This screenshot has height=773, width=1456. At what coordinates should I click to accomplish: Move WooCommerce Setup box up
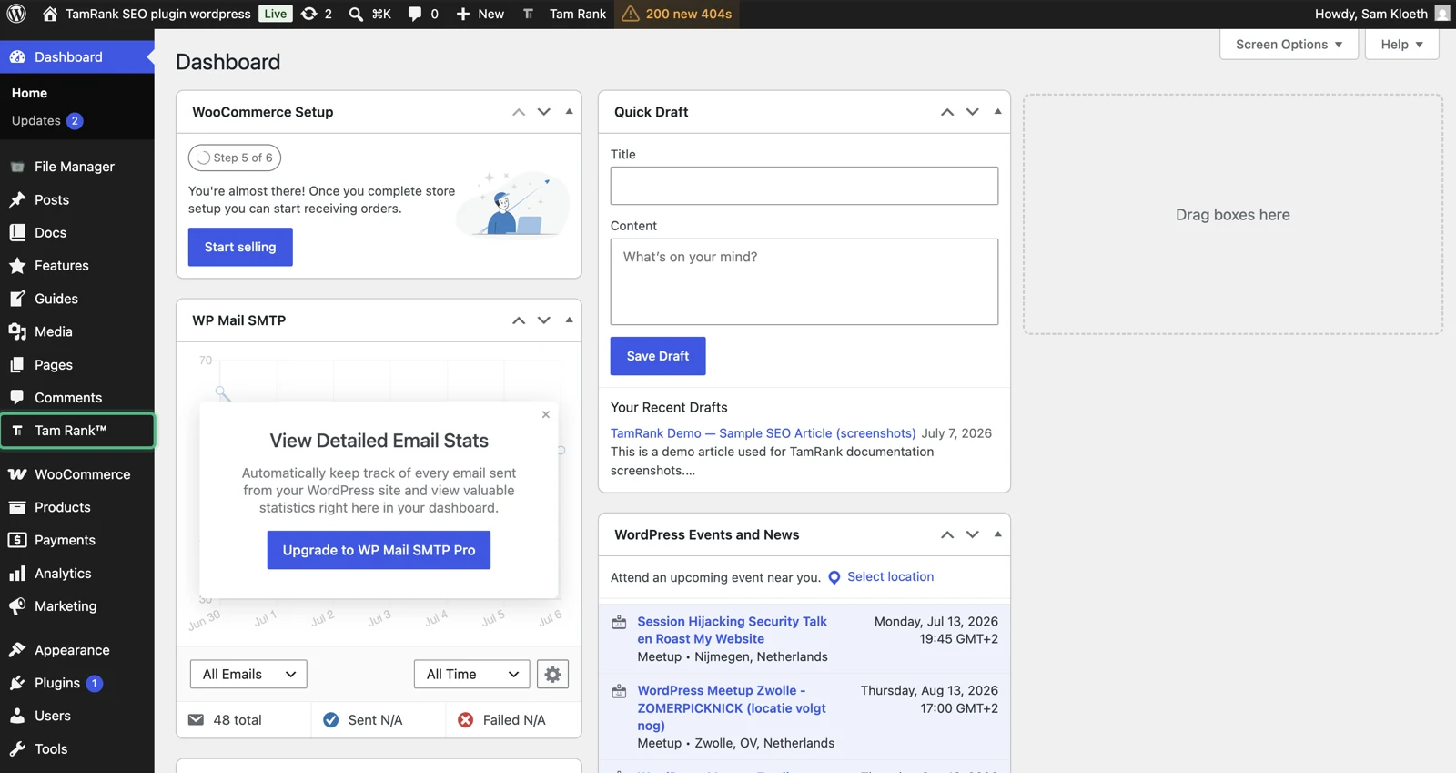(x=519, y=112)
